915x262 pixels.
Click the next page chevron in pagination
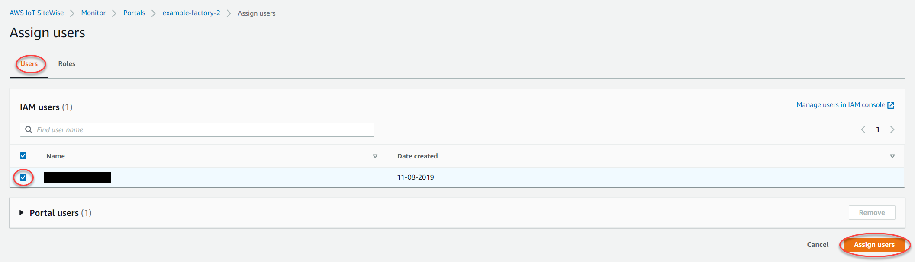click(x=892, y=129)
